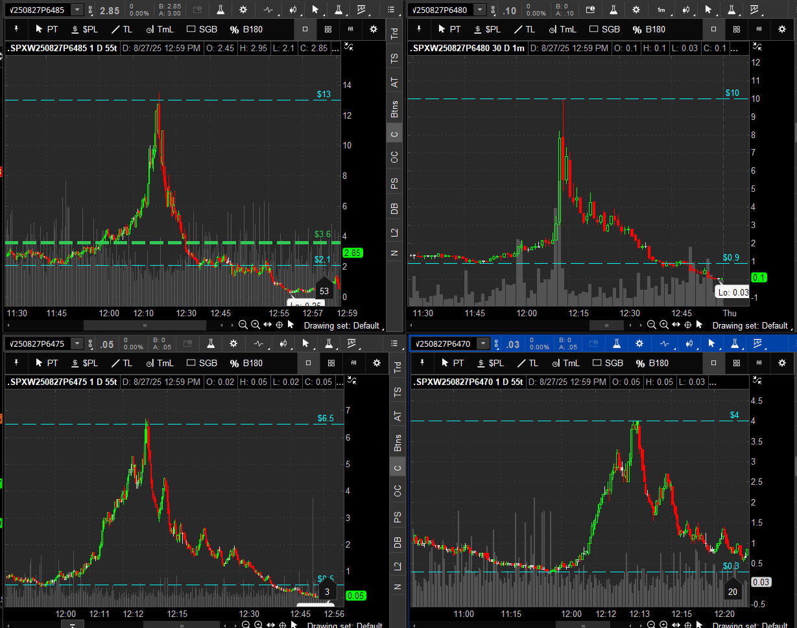This screenshot has width=797, height=628.
Task: Select $PL price level tool in P6480 toolbar
Action: pyautogui.click(x=488, y=29)
